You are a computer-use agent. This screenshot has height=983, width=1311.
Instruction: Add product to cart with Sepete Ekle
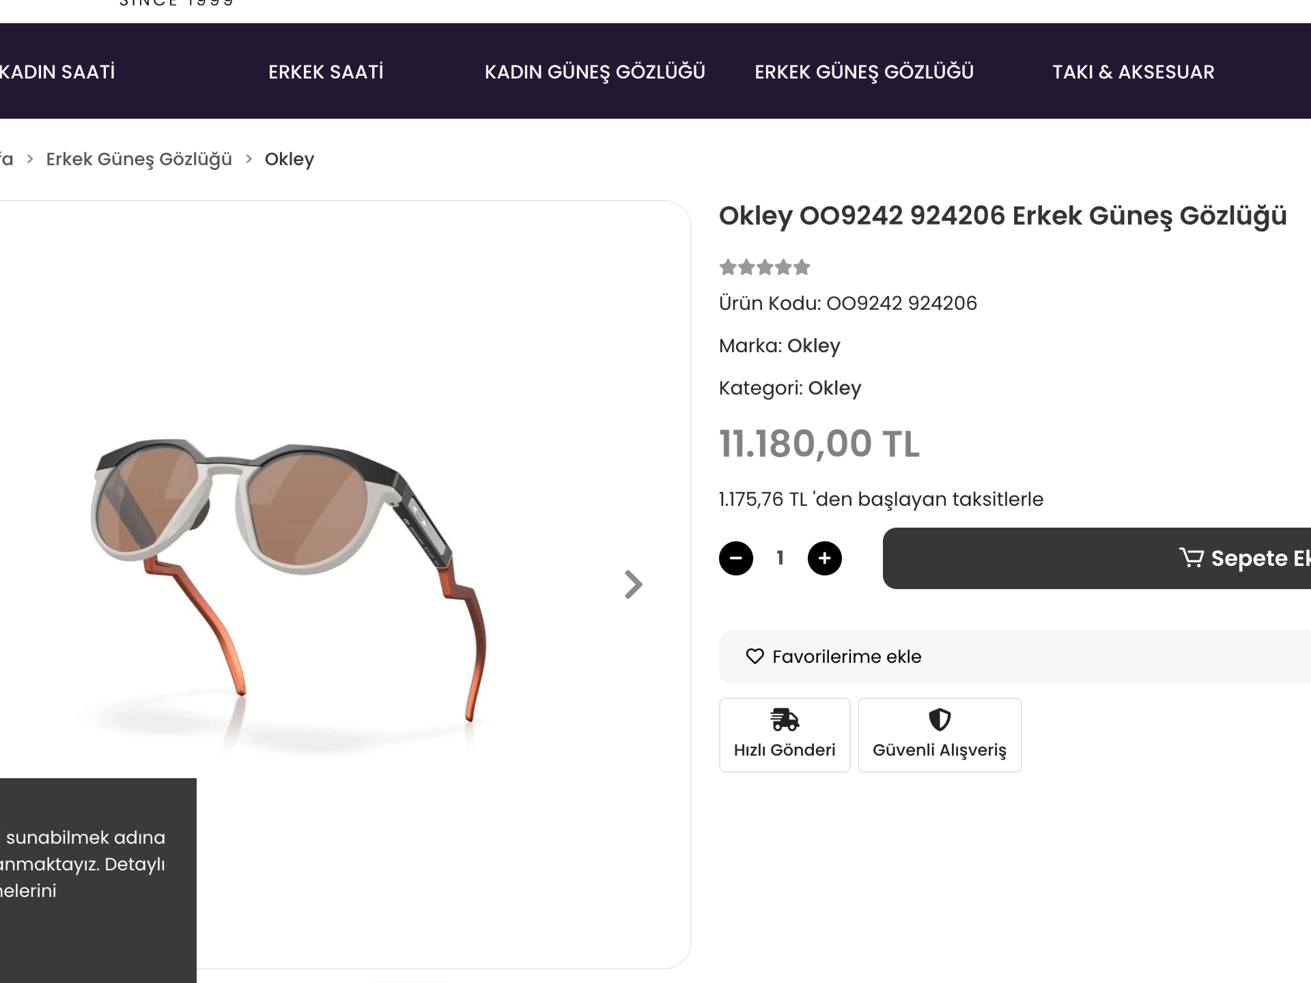1097,558
